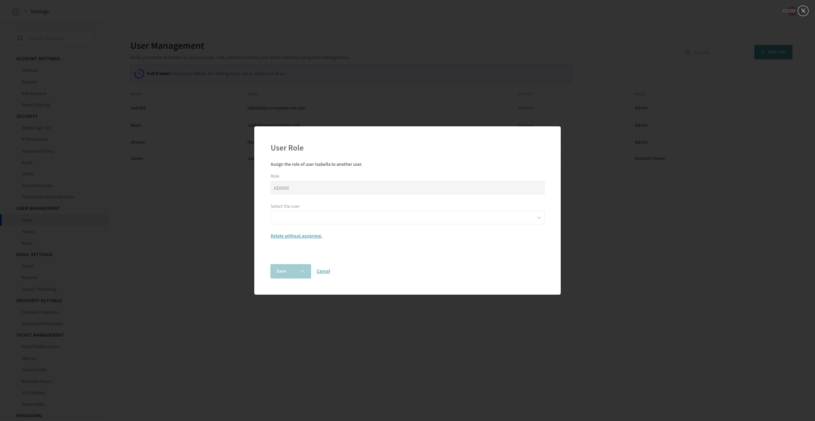Click the home icon in breadcrumb

tap(16, 11)
